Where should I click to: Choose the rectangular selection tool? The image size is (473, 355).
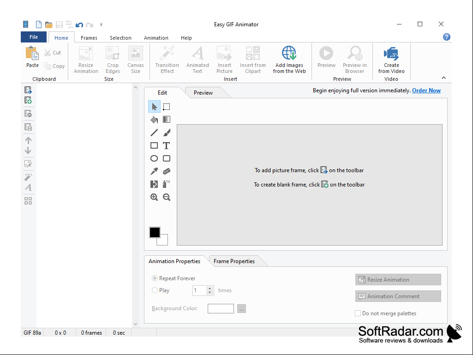tap(167, 107)
